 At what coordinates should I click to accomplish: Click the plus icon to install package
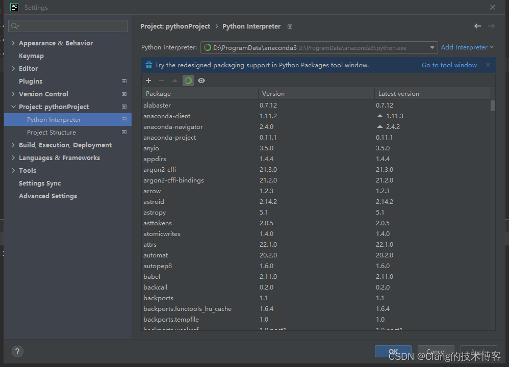coord(148,81)
